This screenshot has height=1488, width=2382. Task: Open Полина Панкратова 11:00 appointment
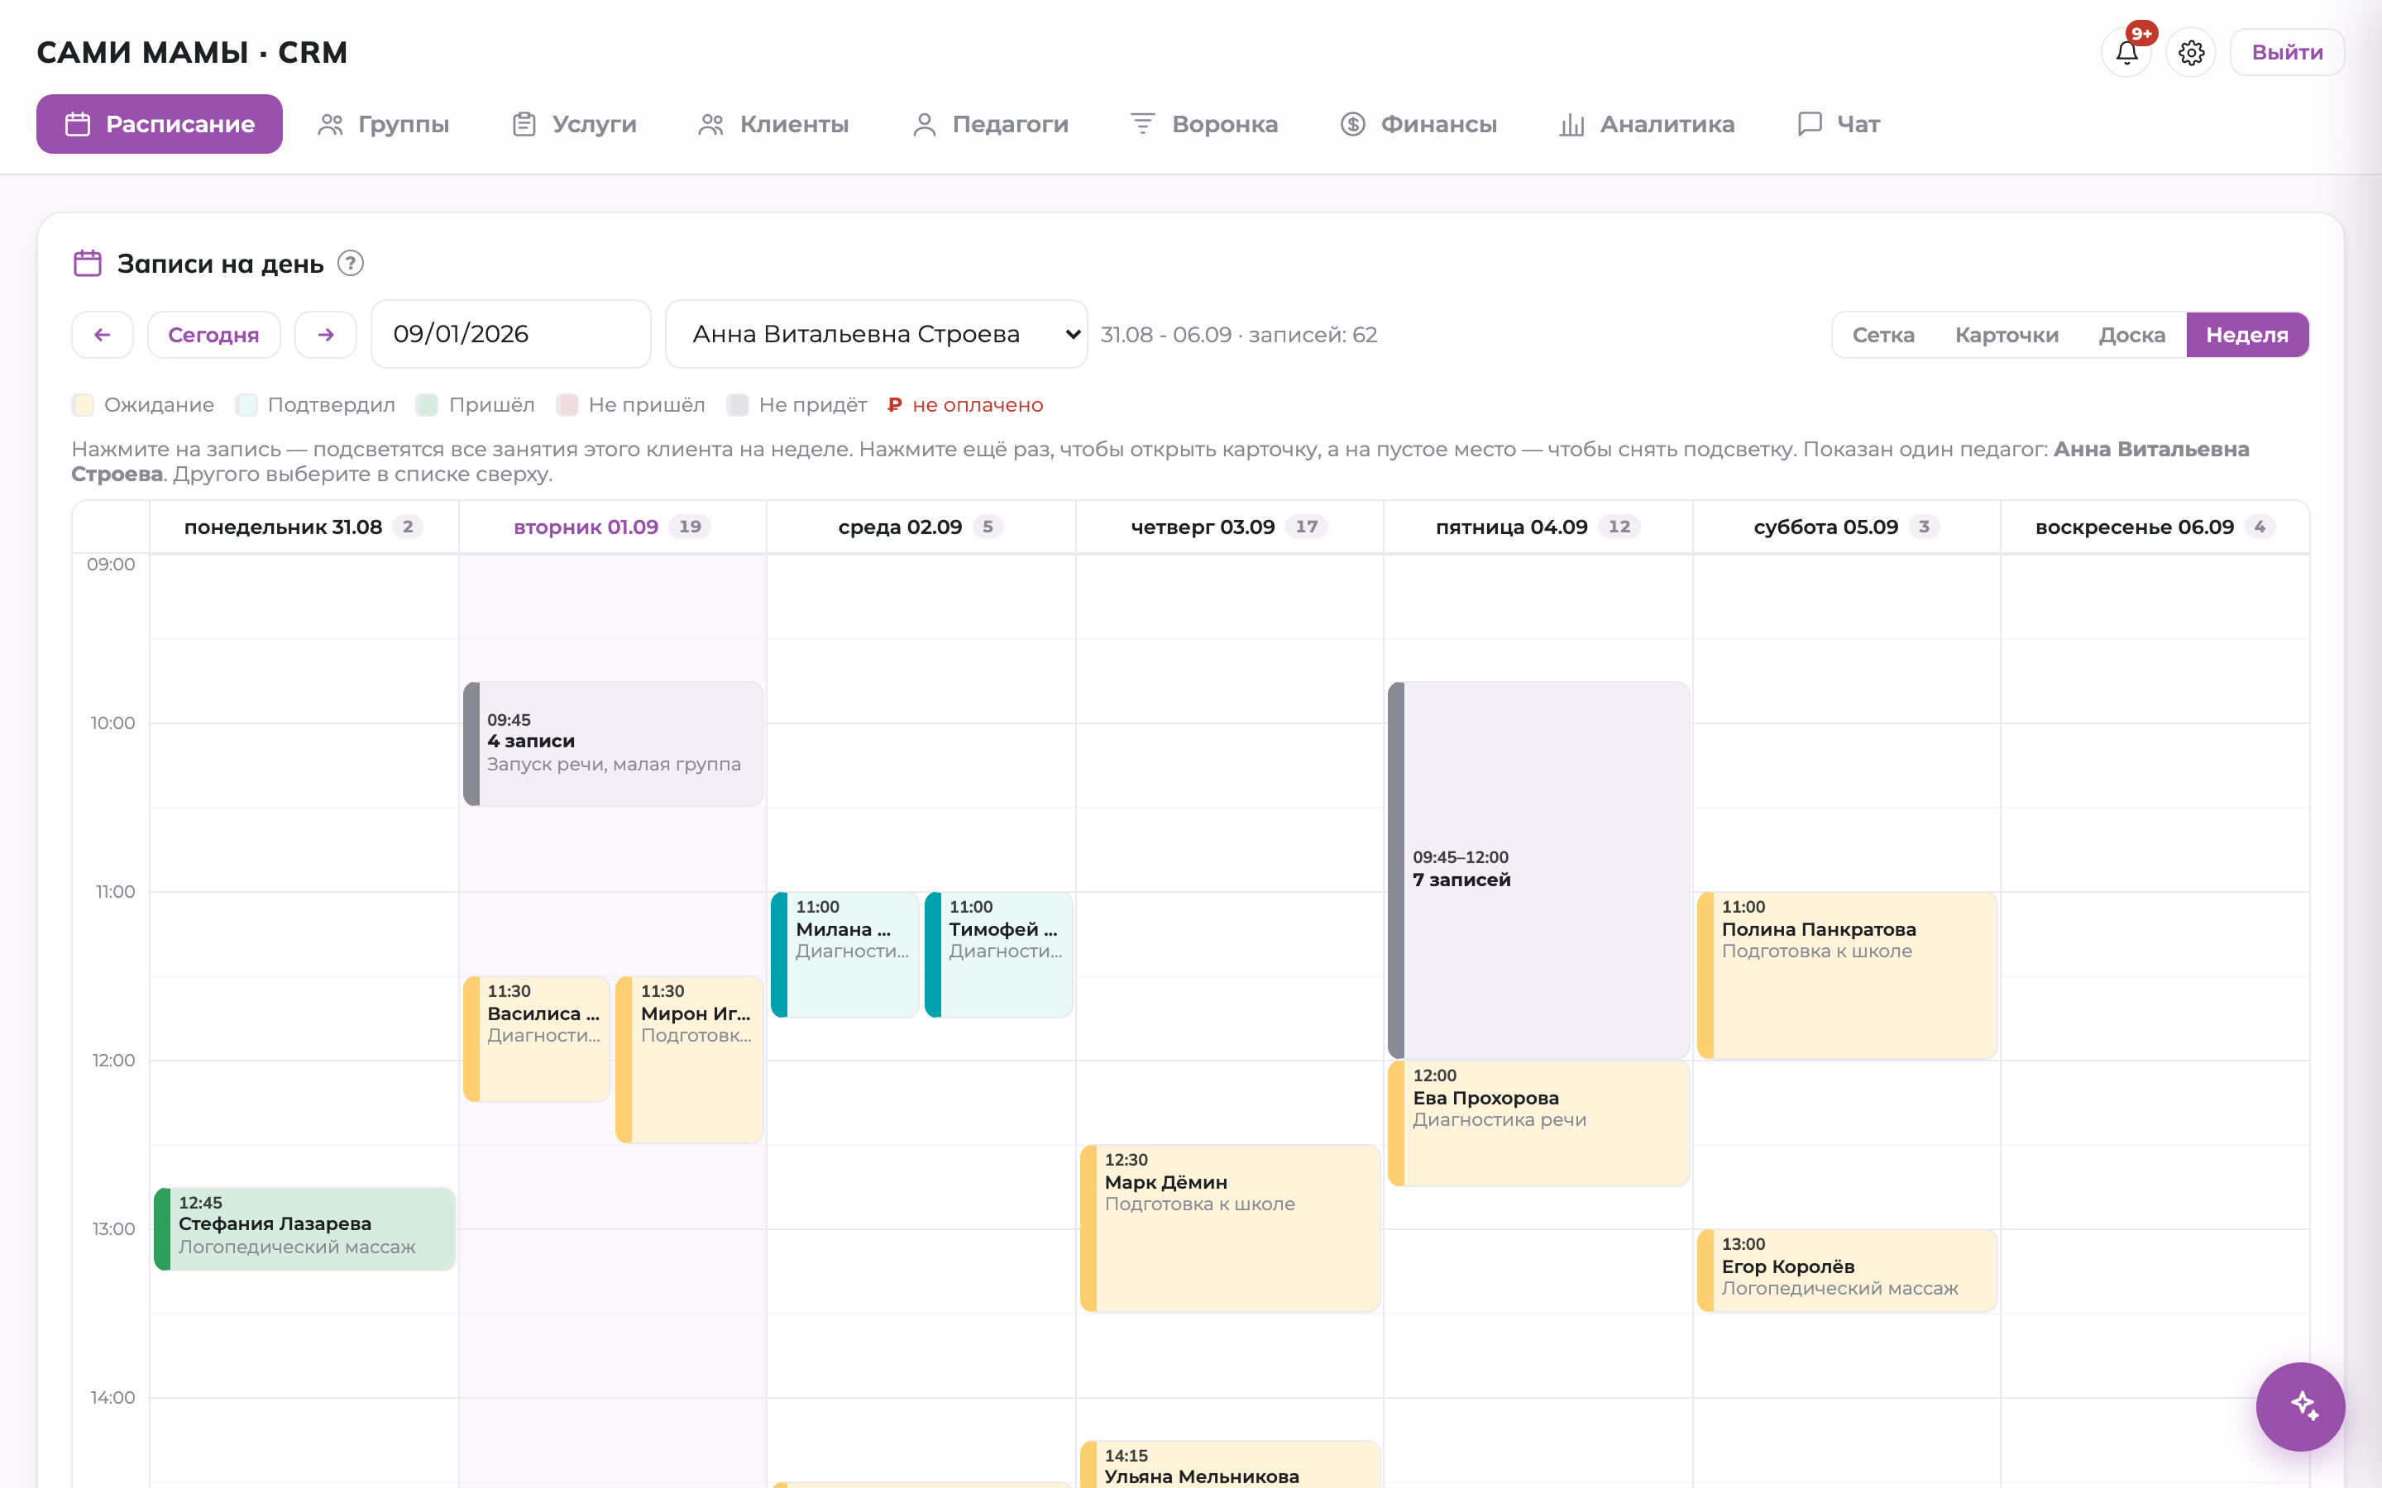[x=1848, y=975]
